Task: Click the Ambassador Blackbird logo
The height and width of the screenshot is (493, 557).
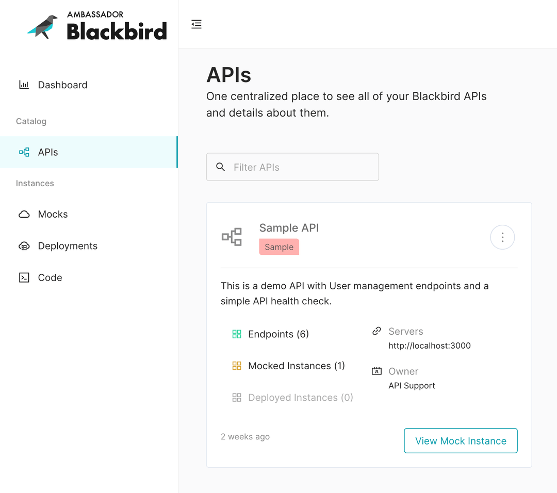Action: click(x=96, y=24)
